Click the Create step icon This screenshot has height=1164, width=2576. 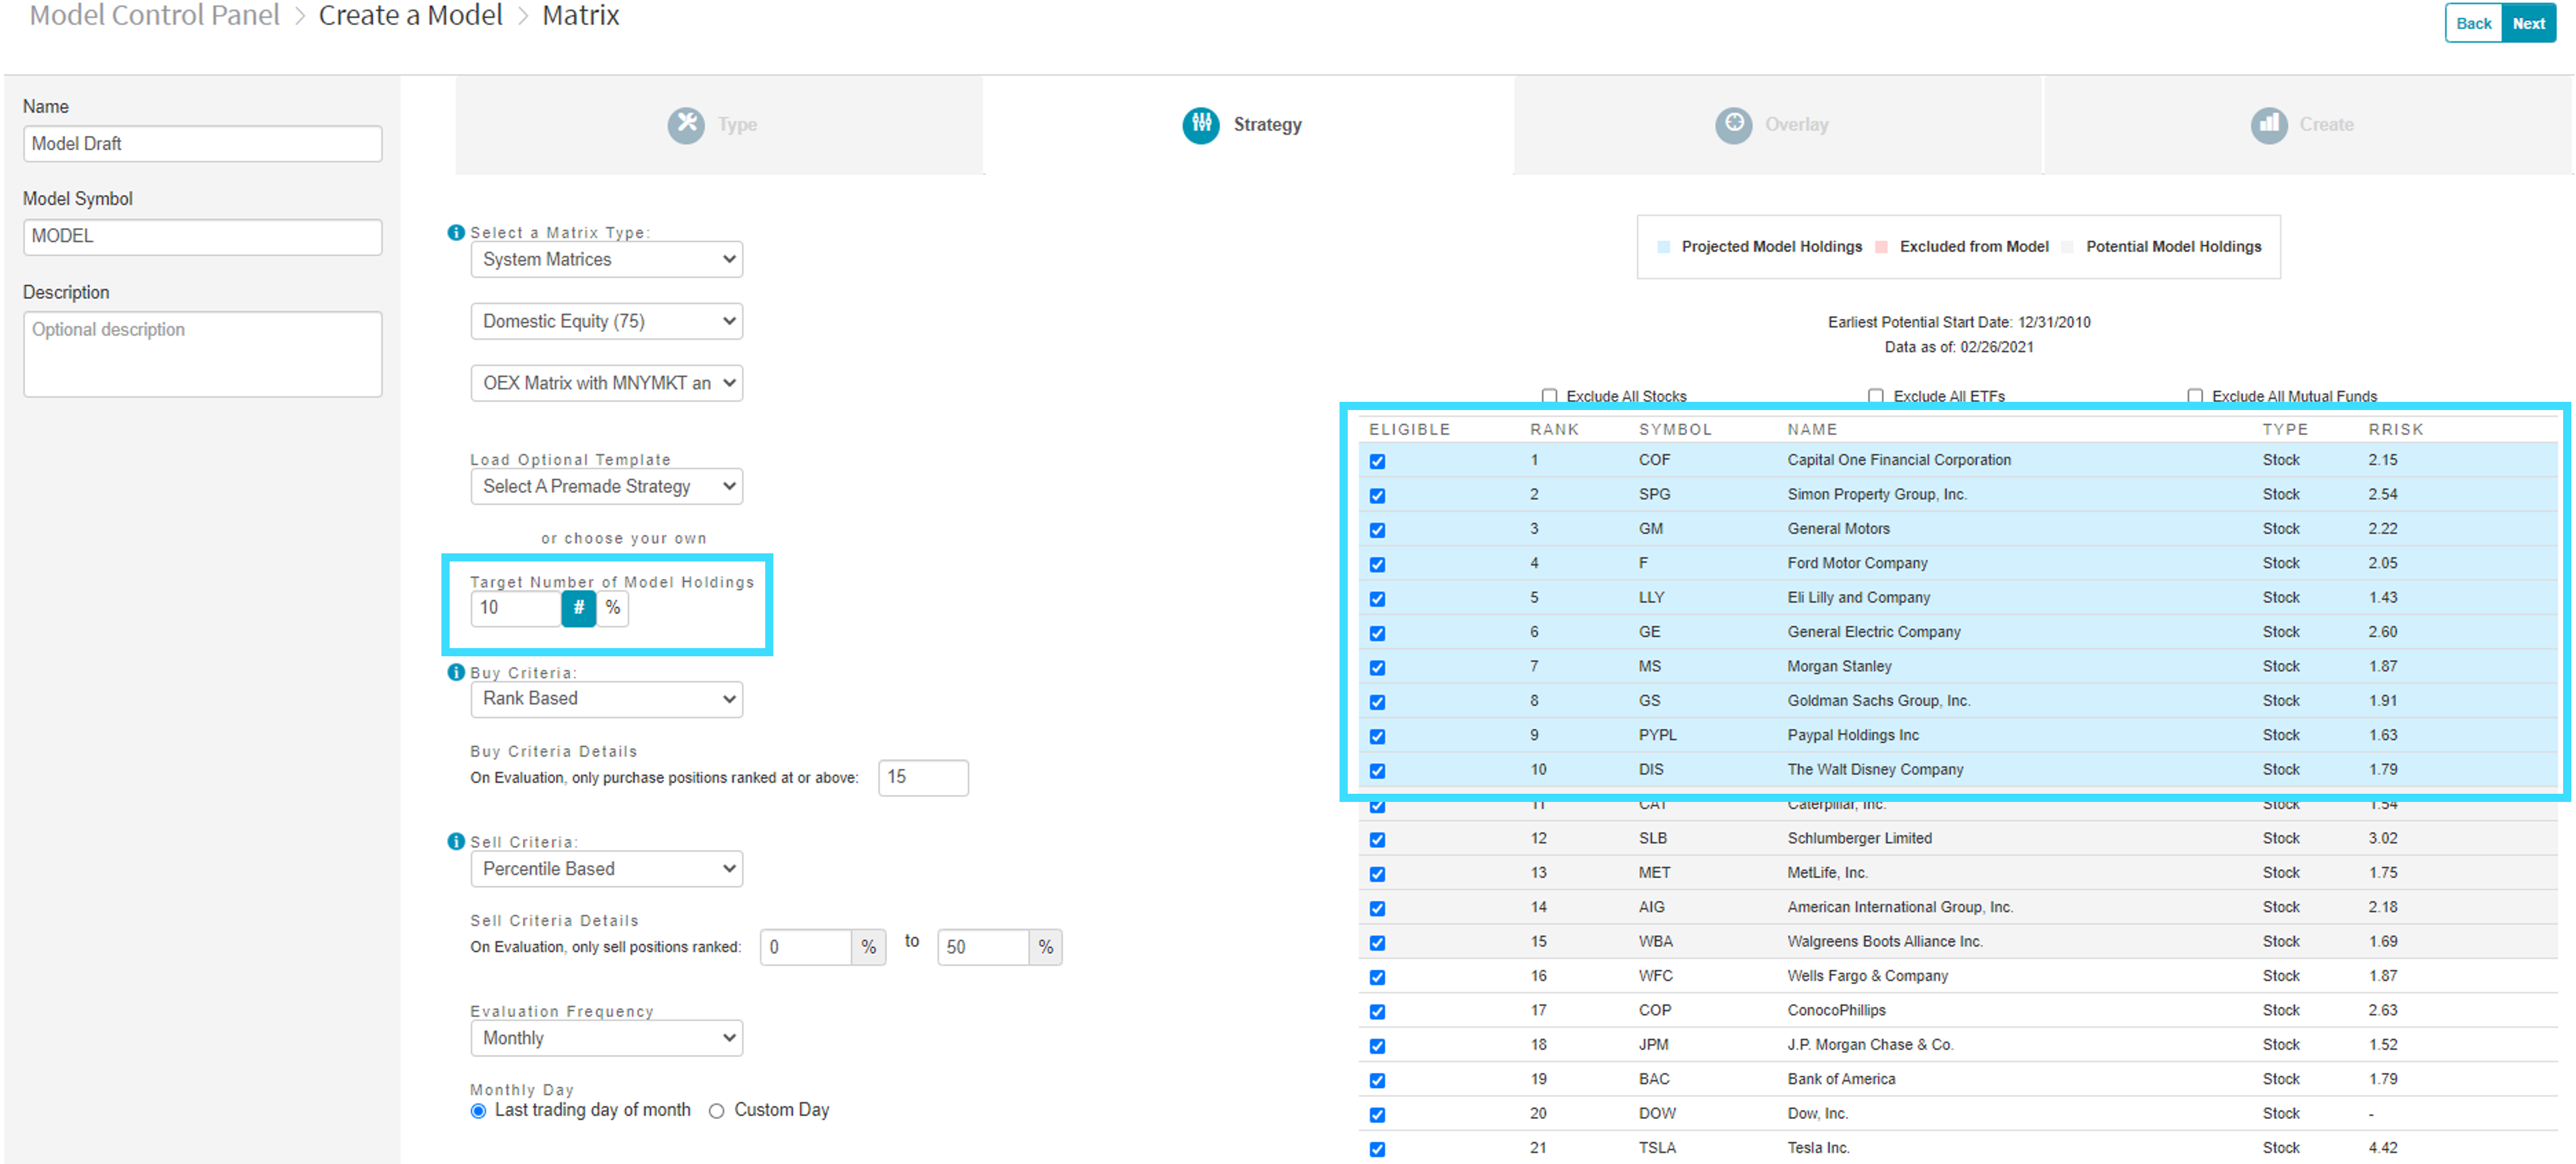(x=2269, y=125)
